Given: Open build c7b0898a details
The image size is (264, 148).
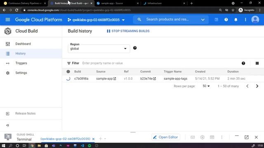Looking at the screenshot, I should pyautogui.click(x=81, y=79).
